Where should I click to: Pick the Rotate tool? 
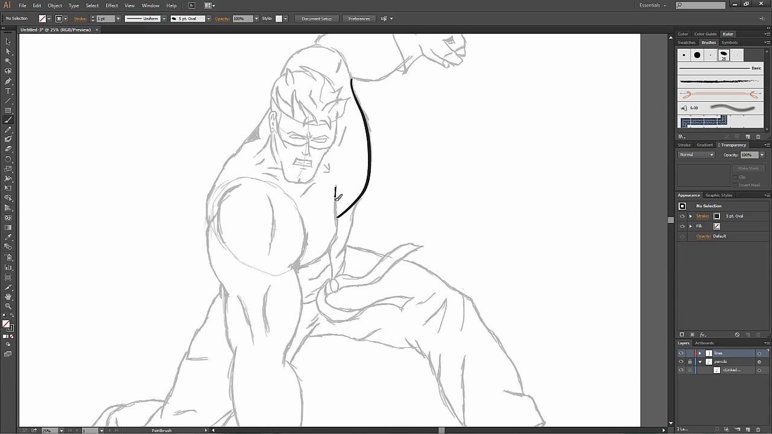tap(8, 159)
